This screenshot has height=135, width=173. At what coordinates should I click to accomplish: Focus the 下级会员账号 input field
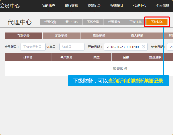pyautogui.click(x=33, y=47)
